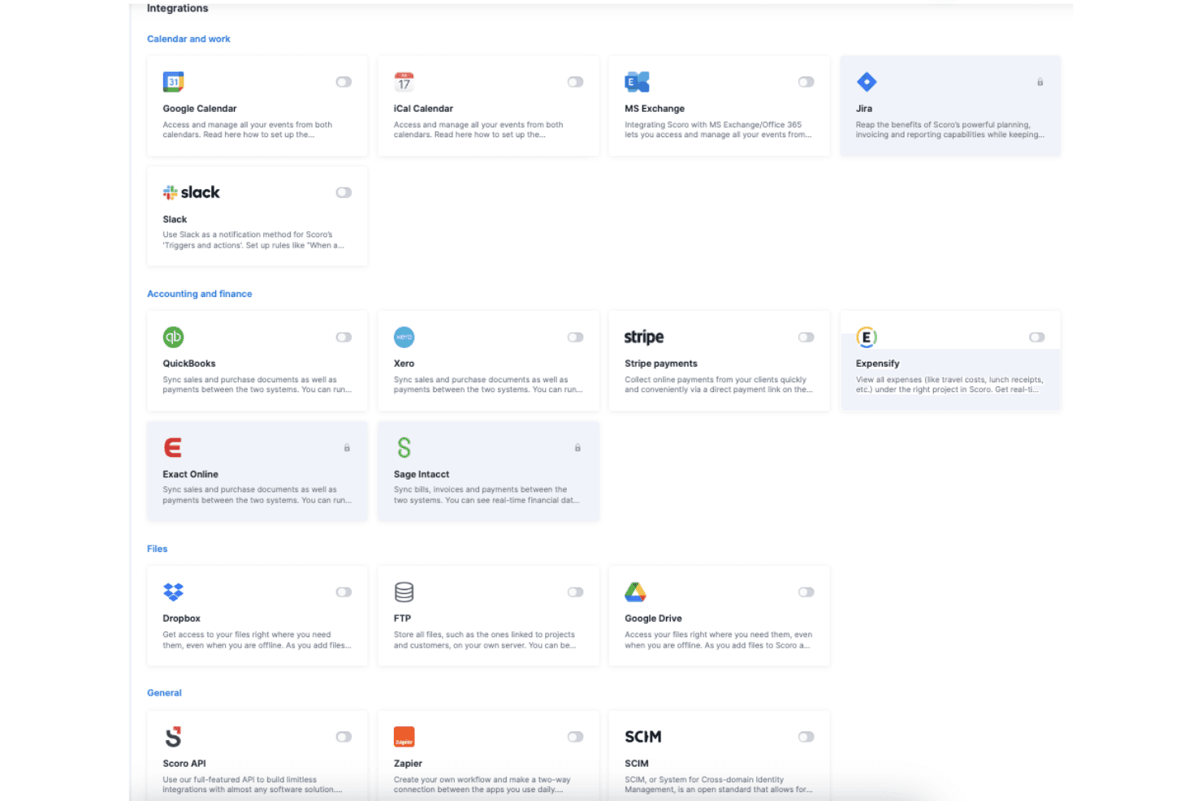This screenshot has width=1202, height=801.
Task: Click the SCIM logo
Action: [643, 737]
